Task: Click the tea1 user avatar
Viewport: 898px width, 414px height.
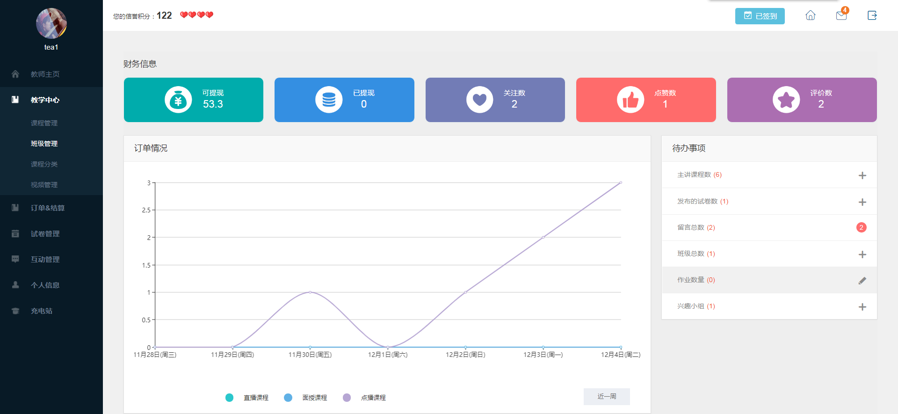Action: (x=51, y=23)
